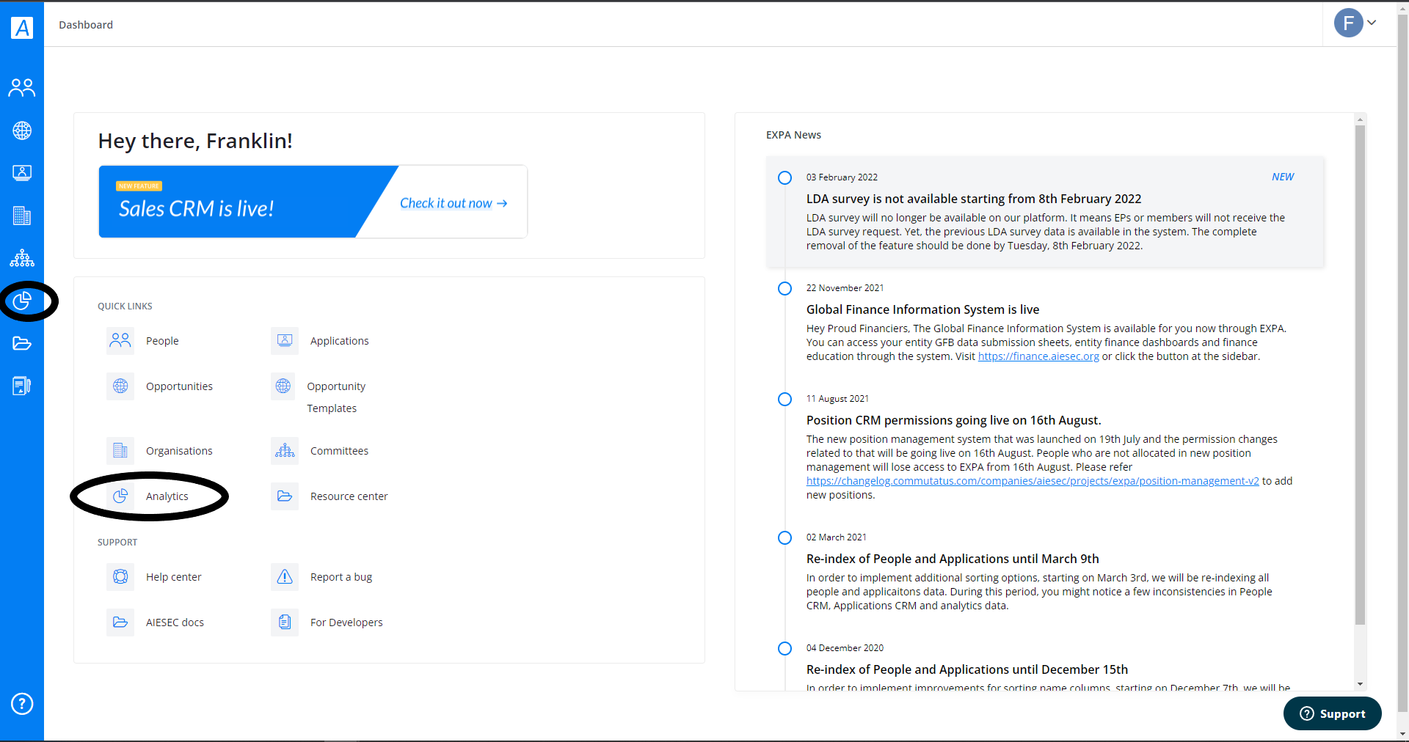Click the Dashboard page title

tap(86, 25)
